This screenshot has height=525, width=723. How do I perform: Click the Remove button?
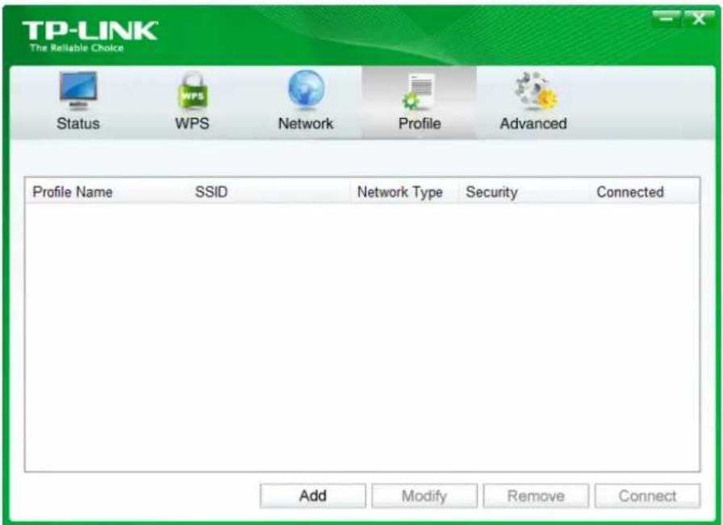[536, 496]
